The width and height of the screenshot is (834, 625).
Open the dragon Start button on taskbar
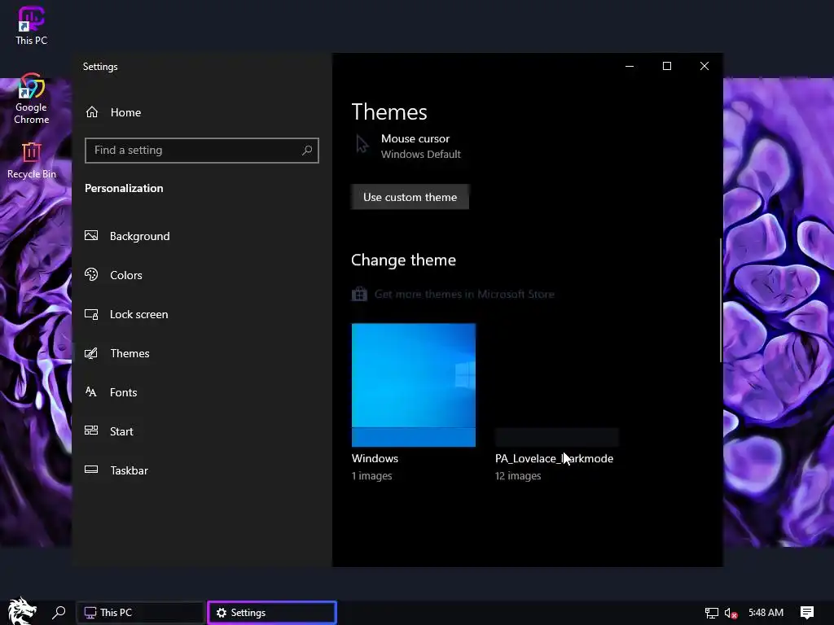pos(22,611)
